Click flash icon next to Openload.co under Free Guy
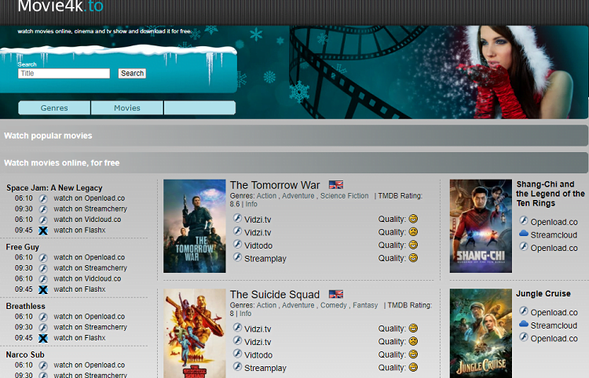 click(43, 258)
